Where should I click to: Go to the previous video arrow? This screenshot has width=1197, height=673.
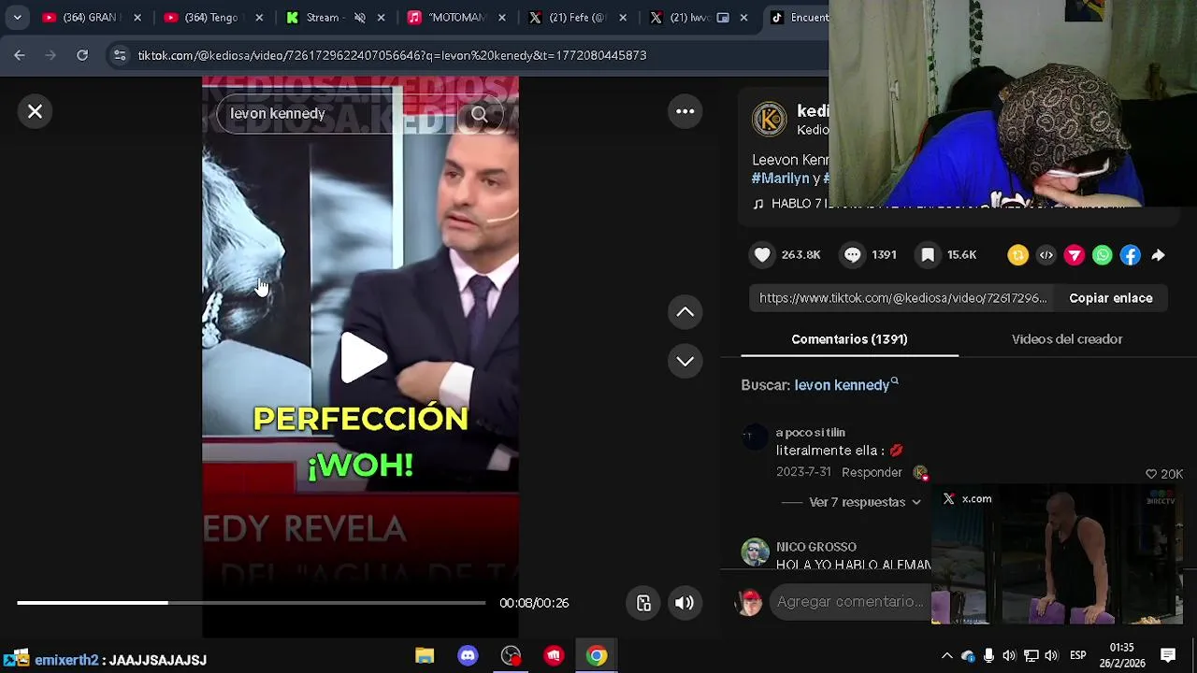pos(685,312)
